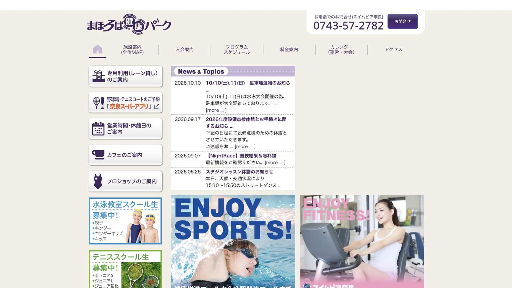This screenshot has width=512, height=288.
Task: Open 2026年度設備点検休館 news headline
Action: pos(246,123)
